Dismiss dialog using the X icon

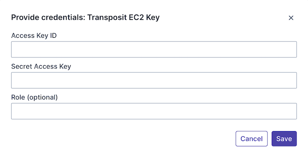pyautogui.click(x=291, y=18)
